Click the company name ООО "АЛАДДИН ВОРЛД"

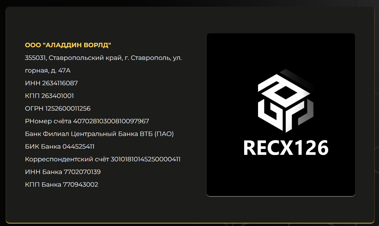click(x=68, y=45)
